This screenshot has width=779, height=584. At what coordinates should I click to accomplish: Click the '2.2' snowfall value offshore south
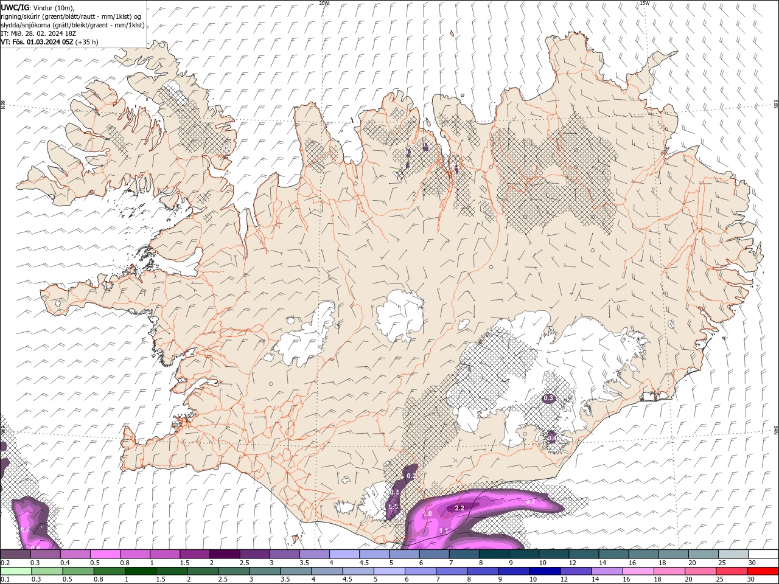[459, 508]
